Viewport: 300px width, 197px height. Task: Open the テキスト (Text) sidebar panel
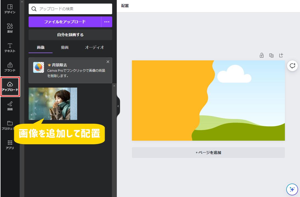(x=10, y=48)
